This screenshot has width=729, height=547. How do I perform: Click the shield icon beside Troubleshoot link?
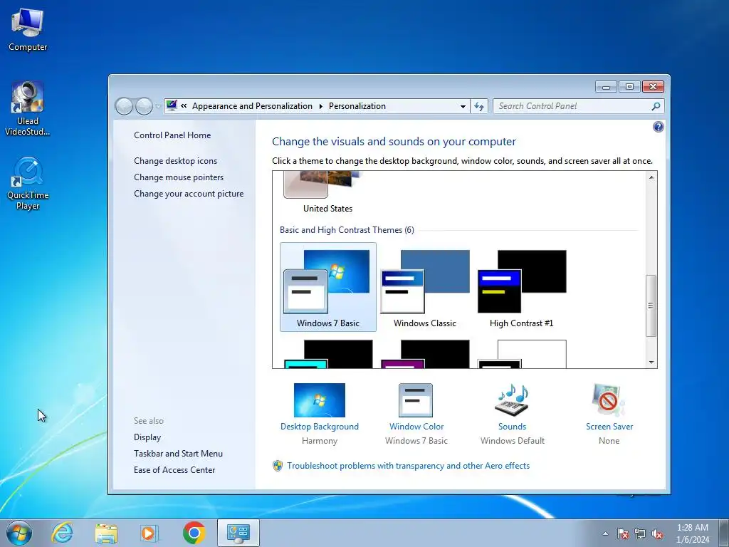click(278, 466)
